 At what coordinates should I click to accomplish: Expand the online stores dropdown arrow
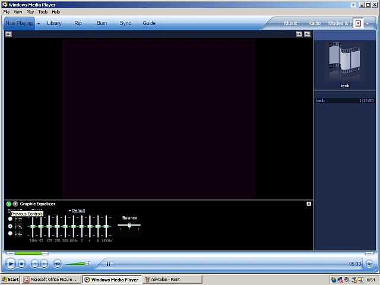pos(368,23)
